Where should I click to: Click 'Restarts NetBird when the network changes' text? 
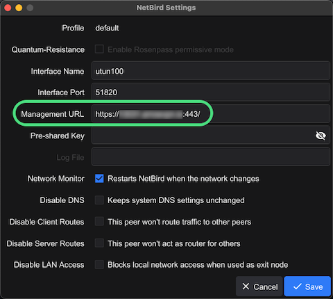(x=183, y=179)
